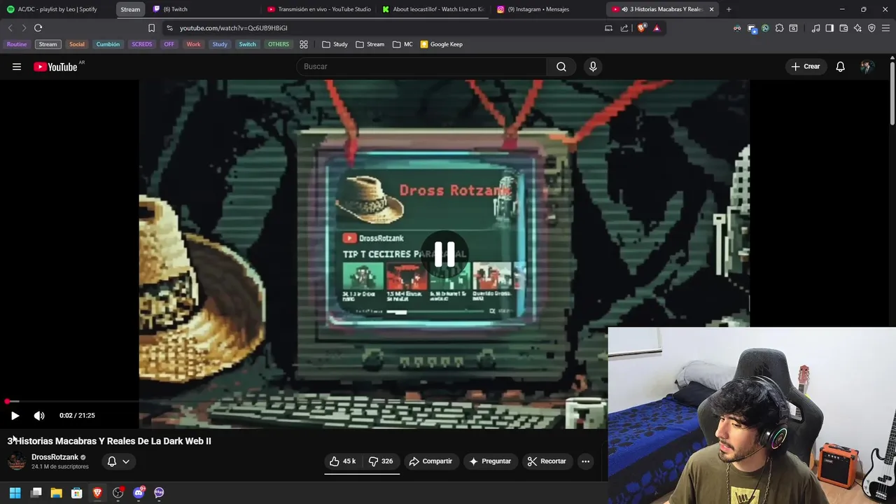This screenshot has width=896, height=504.
Task: Like the video (45 k thumbs up)
Action: [343, 461]
